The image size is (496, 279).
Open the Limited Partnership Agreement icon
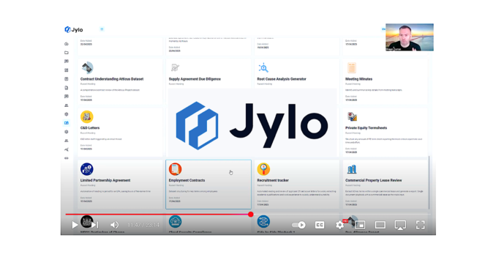coord(86,169)
